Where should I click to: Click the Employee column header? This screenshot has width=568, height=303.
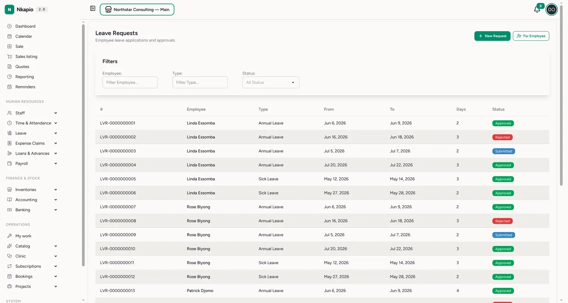196,109
